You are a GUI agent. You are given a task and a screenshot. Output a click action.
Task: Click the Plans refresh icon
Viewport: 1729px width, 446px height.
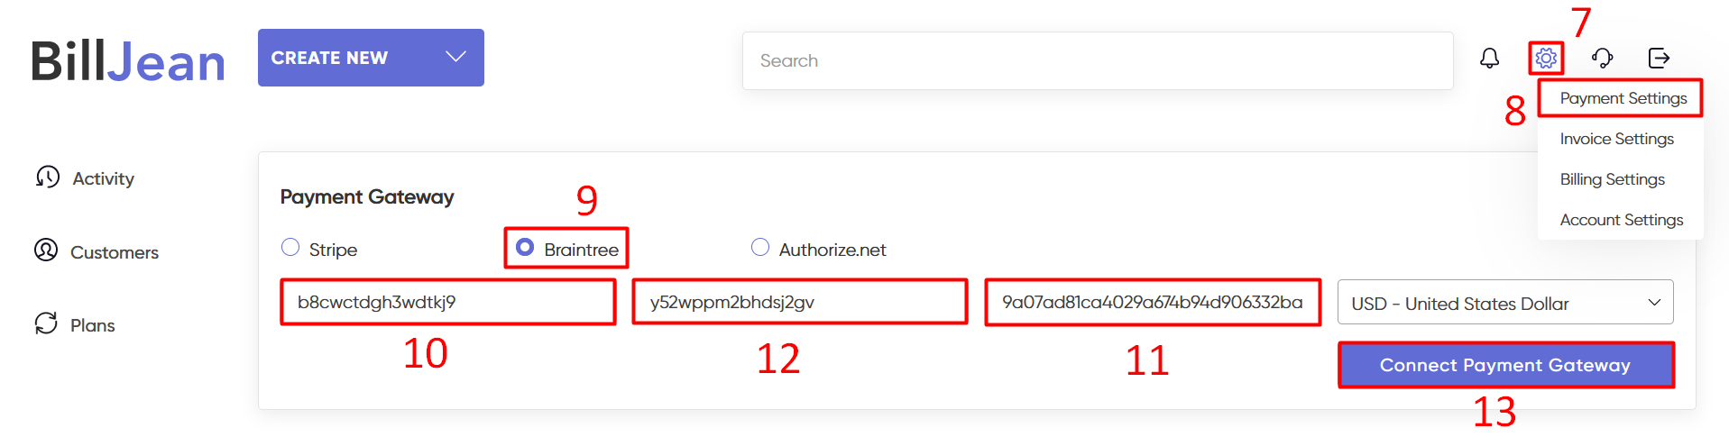(x=46, y=323)
